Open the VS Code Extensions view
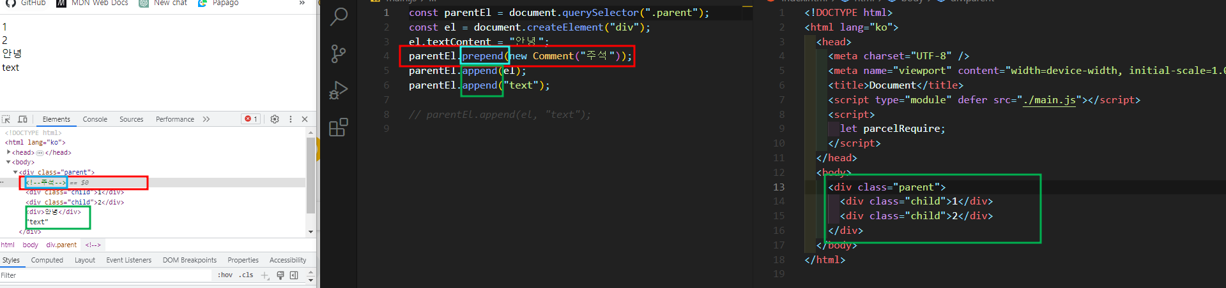 339,127
